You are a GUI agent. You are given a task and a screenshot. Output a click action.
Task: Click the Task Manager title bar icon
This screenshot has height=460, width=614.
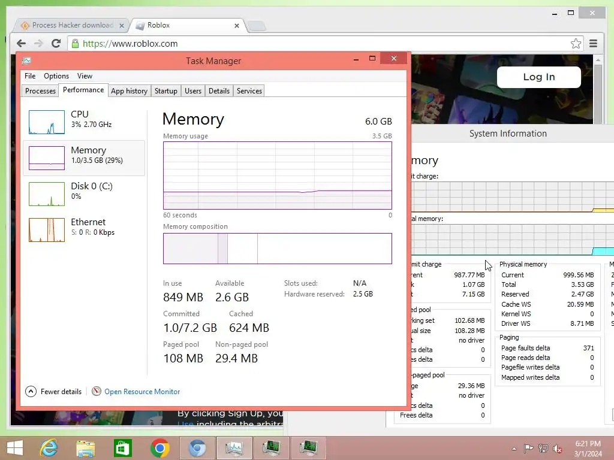click(x=26, y=60)
